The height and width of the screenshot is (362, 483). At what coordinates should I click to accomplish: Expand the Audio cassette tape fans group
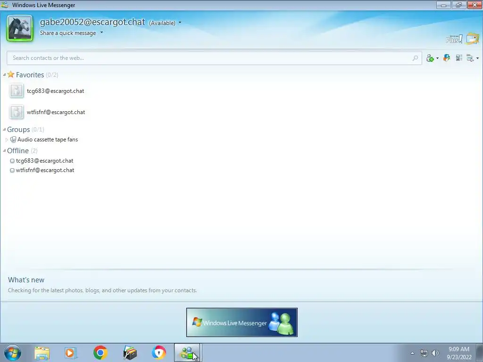click(7, 140)
